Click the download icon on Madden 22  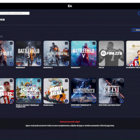[11, 101]
